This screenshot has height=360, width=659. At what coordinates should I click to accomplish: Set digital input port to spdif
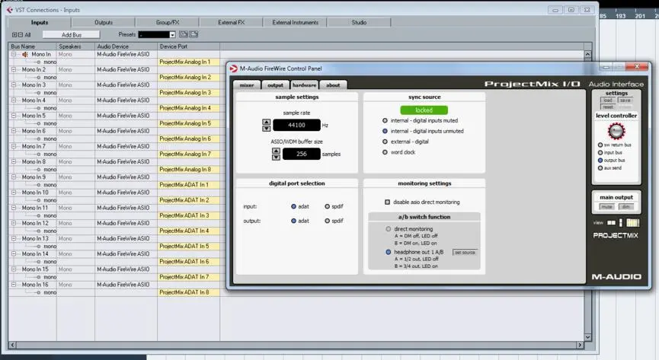point(327,206)
